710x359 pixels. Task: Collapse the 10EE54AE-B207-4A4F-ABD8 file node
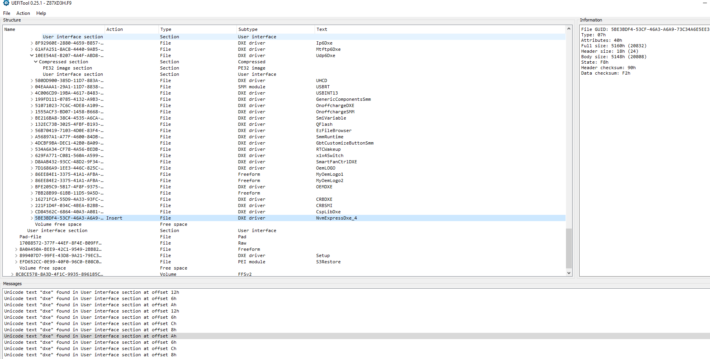[x=32, y=56]
